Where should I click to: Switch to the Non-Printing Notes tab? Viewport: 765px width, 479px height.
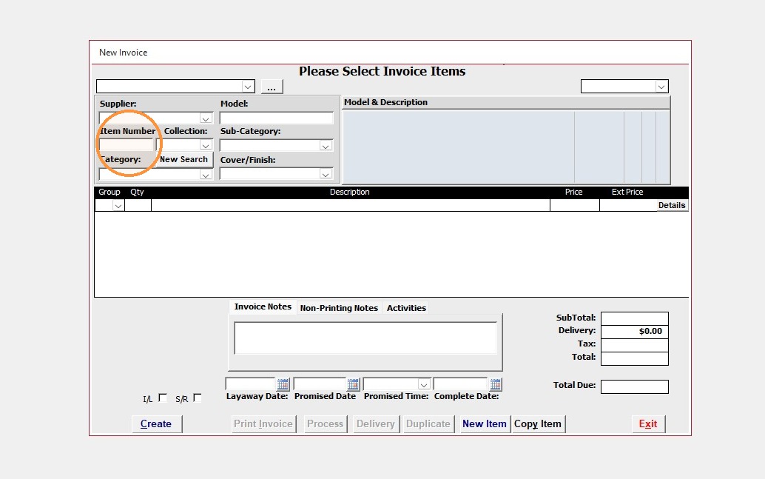[339, 308]
